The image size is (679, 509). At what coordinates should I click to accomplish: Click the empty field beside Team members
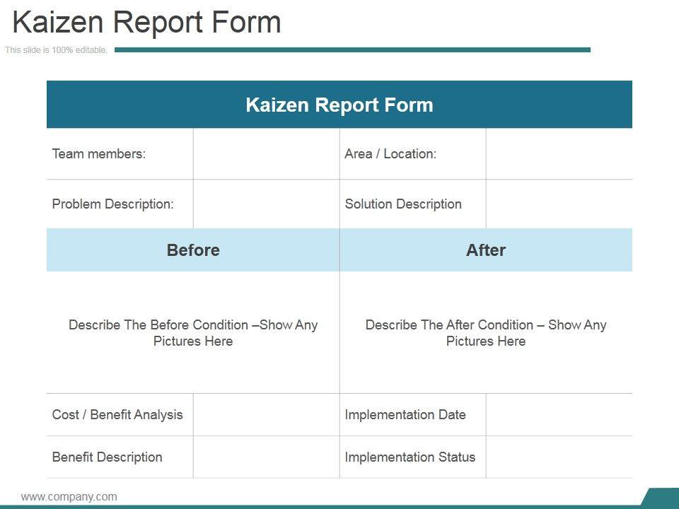(x=266, y=154)
